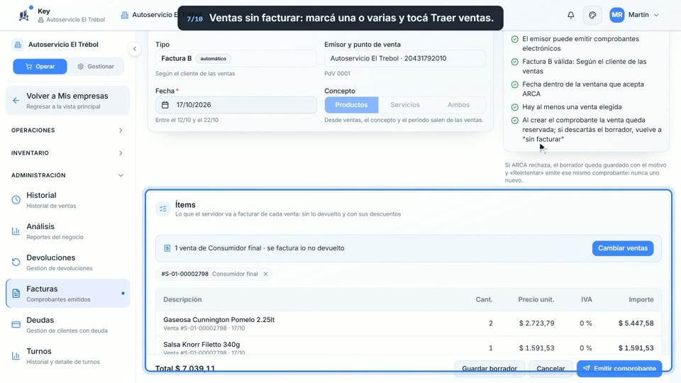
Task: Click the back arrow for Mis empresas
Action: coord(16,101)
